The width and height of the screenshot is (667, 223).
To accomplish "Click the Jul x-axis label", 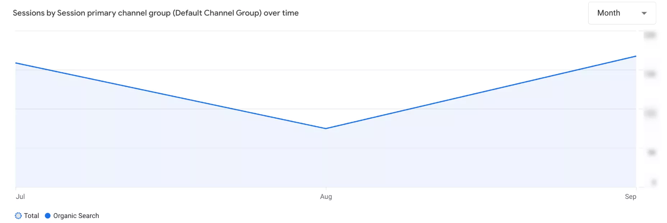I will coord(20,197).
